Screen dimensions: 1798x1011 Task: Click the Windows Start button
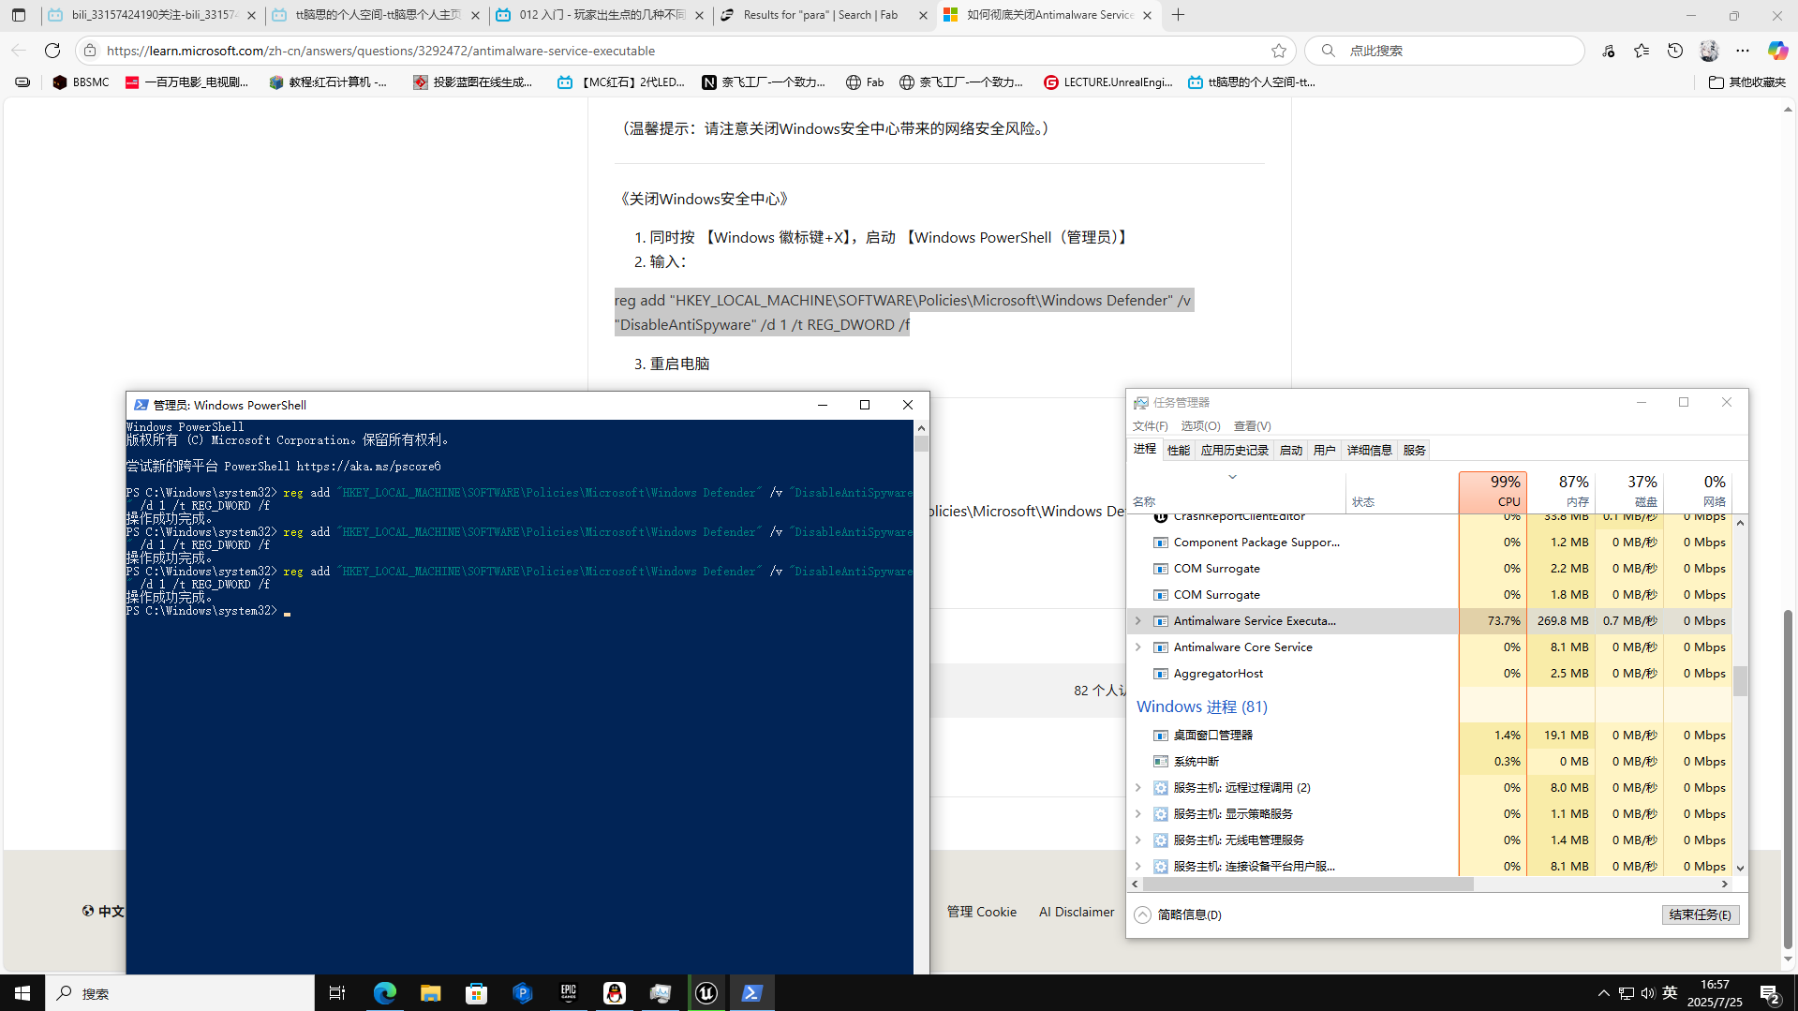click(22, 993)
